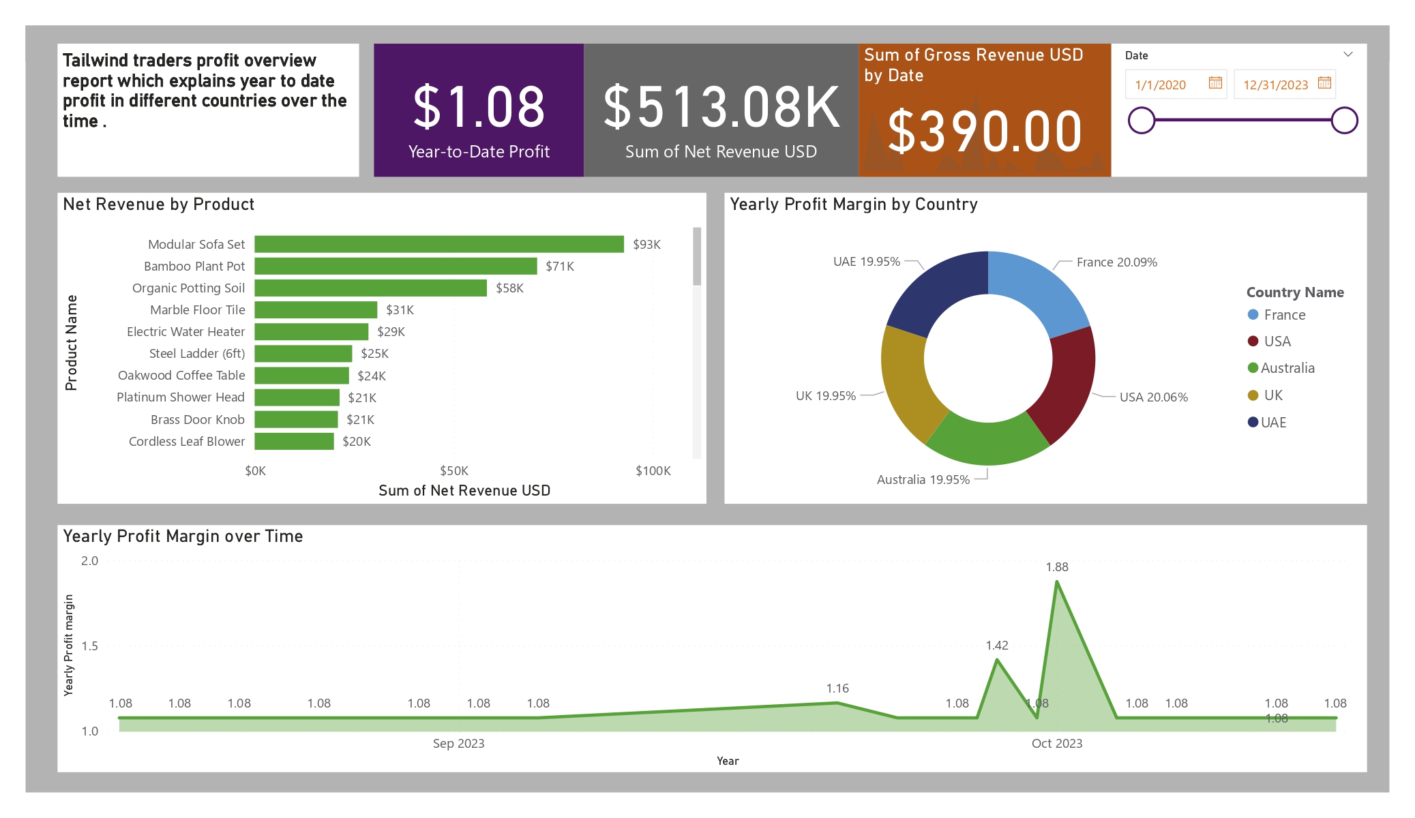Image resolution: width=1415 pixels, height=818 pixels.
Task: Click the Net Revenue by Product title
Action: click(158, 204)
